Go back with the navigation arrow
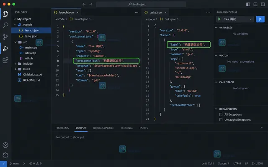Screen dimensions: 268x167 pyautogui.click(x=84, y=4)
